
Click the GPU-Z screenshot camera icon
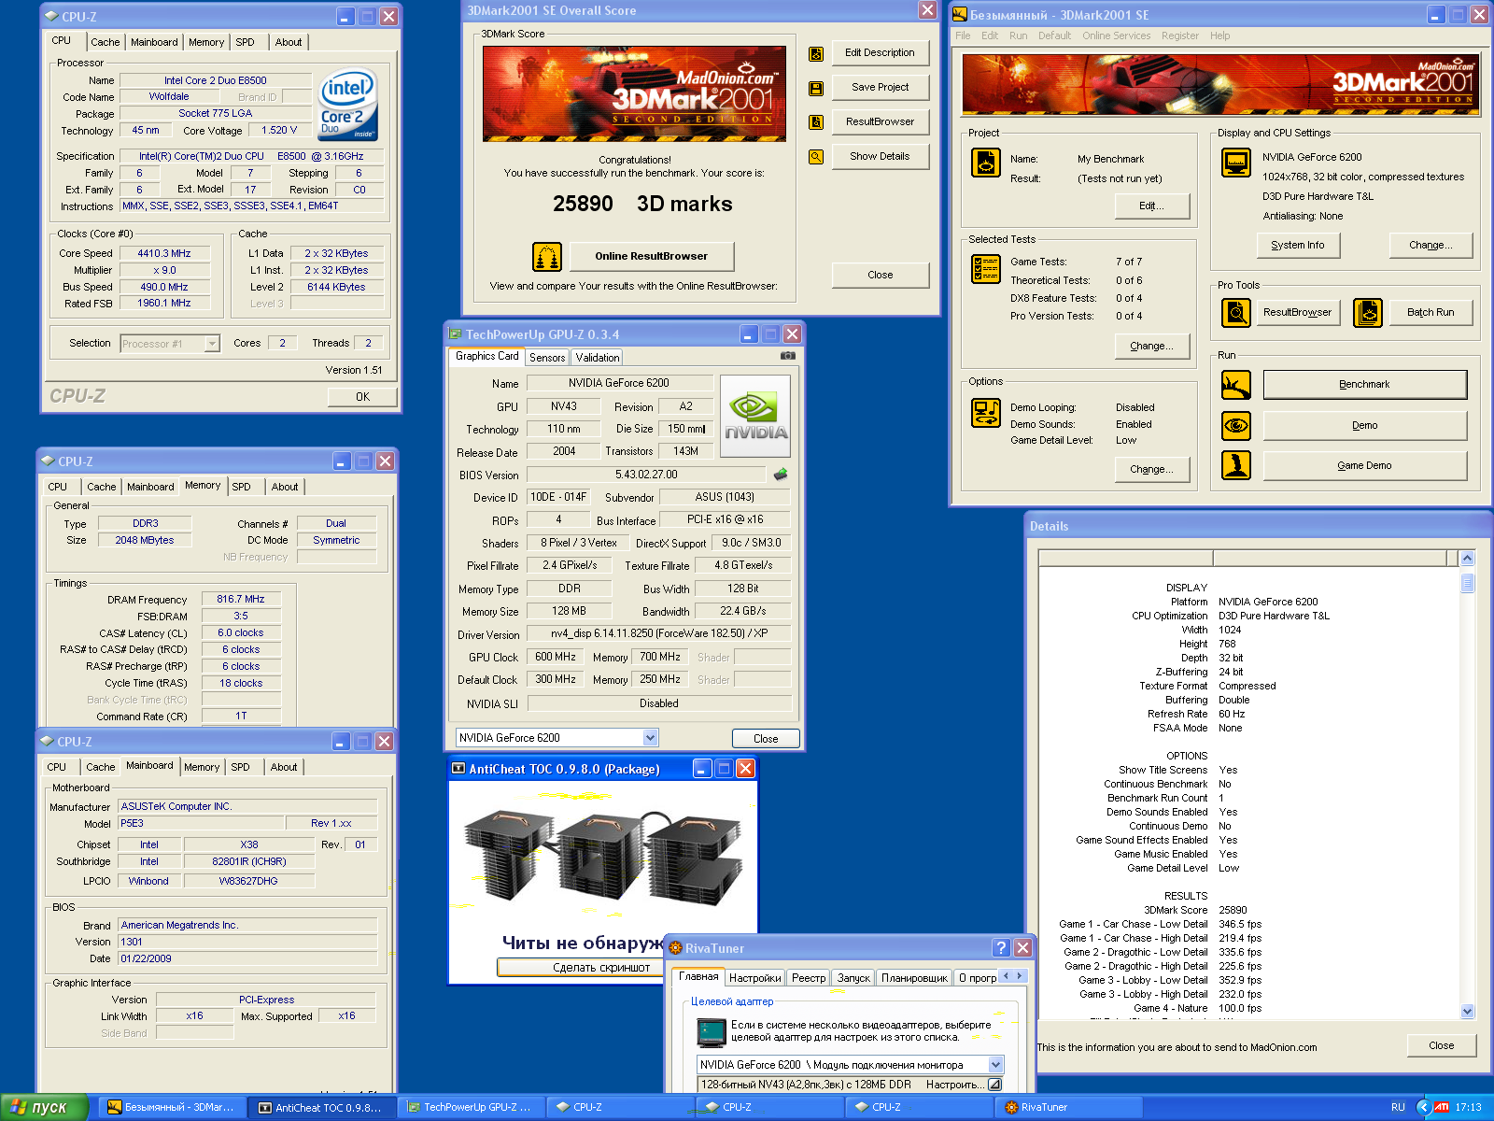(x=788, y=356)
